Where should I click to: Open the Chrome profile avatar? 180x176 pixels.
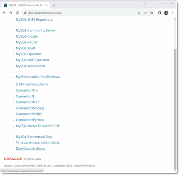[x=166, y=13]
